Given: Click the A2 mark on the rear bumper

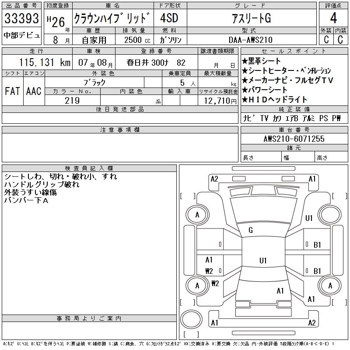Looking at the screenshot, I should pos(311,323).
